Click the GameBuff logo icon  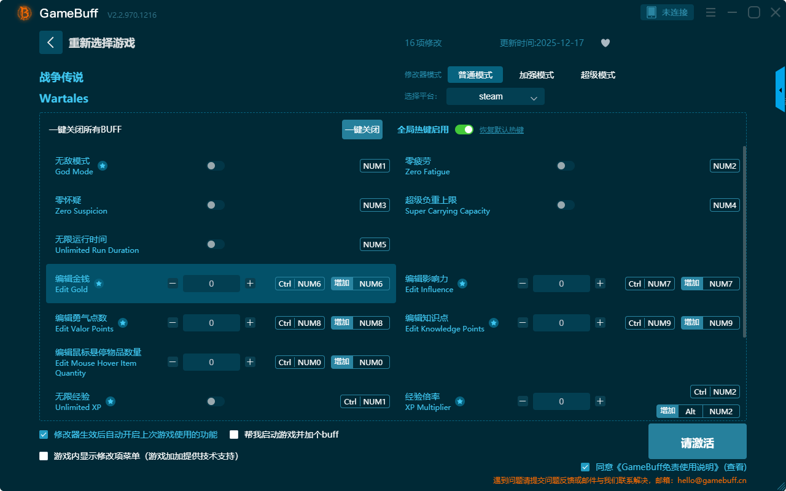point(24,13)
